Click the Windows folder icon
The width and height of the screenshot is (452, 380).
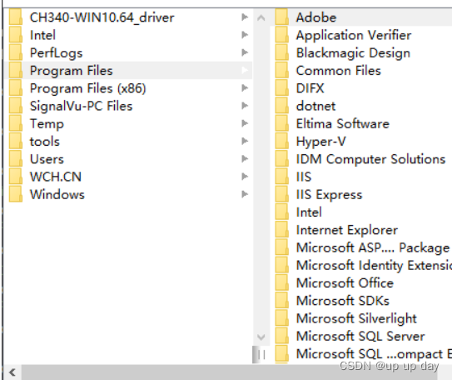click(16, 194)
